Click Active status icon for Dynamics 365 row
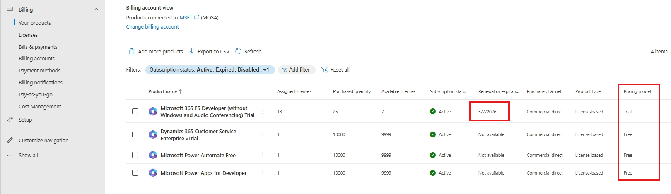Viewport: 671px width, 194px height. tap(433, 134)
